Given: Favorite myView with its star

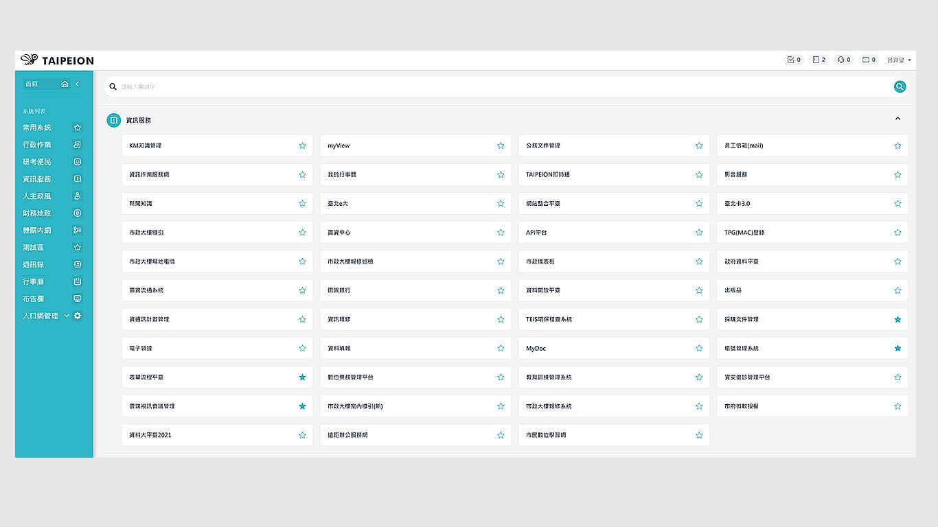Looking at the screenshot, I should pyautogui.click(x=501, y=145).
